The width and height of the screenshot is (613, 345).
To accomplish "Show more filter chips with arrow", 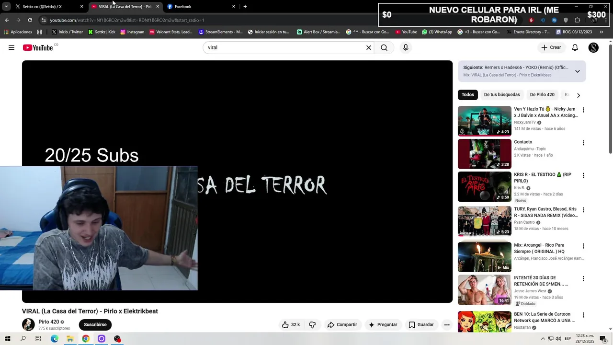I will tap(579, 95).
